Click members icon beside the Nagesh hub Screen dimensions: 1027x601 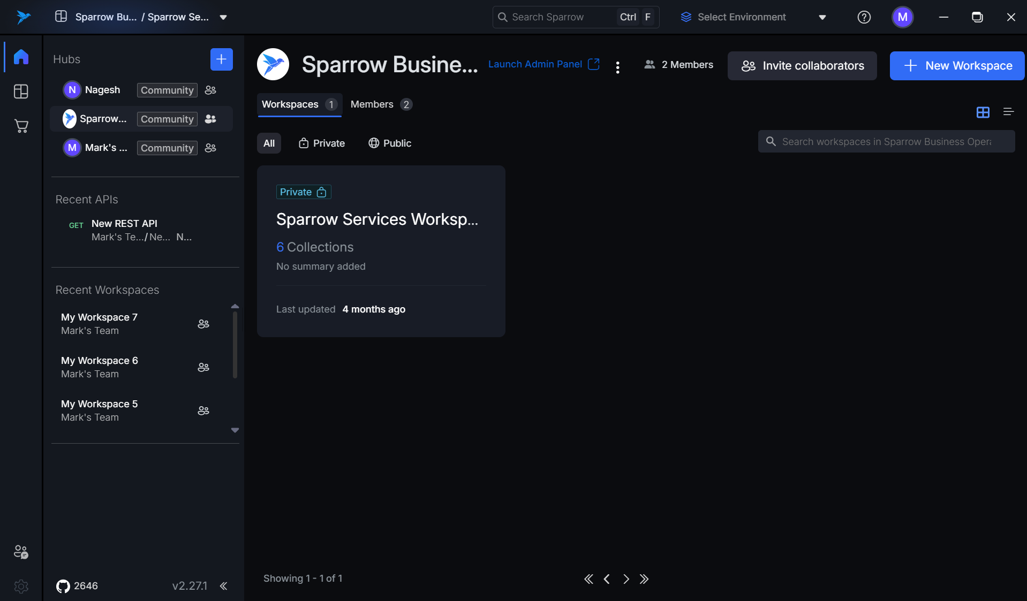210,90
